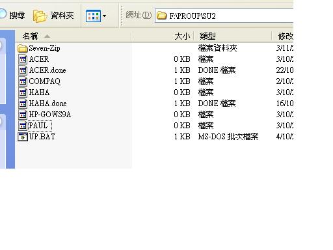Sort the list by the 名稱 column header

73,36
